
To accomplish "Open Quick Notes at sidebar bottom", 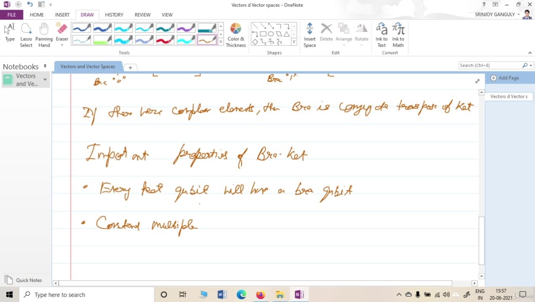I will pyautogui.click(x=24, y=280).
